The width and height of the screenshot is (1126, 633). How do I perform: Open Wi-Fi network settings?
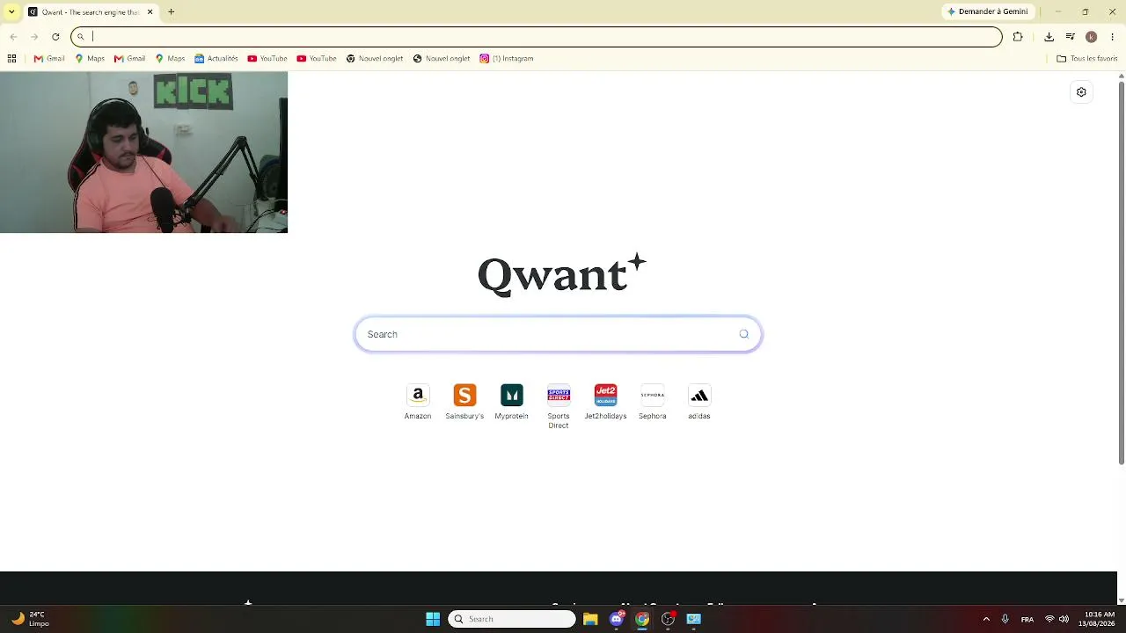1049,619
